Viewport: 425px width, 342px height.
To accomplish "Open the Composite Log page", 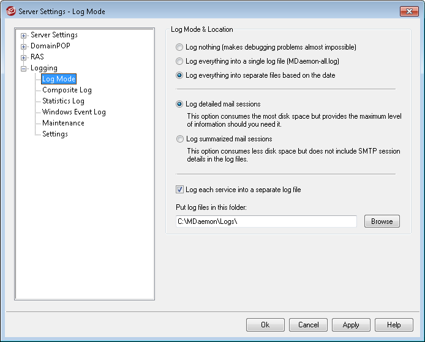I will click(67, 91).
